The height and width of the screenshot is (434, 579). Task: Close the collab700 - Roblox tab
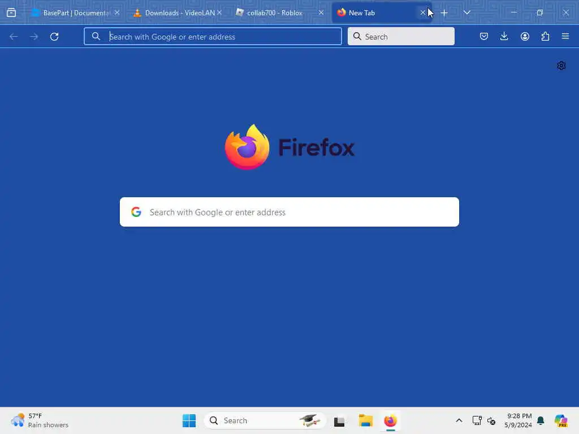pyautogui.click(x=321, y=12)
